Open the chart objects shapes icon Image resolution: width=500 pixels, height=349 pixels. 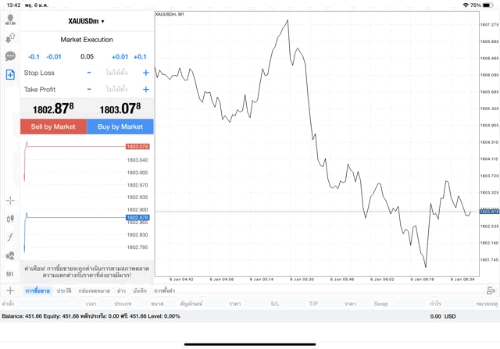click(x=10, y=255)
